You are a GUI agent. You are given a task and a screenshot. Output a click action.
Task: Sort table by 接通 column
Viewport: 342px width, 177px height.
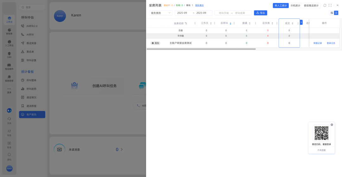tap(250, 23)
